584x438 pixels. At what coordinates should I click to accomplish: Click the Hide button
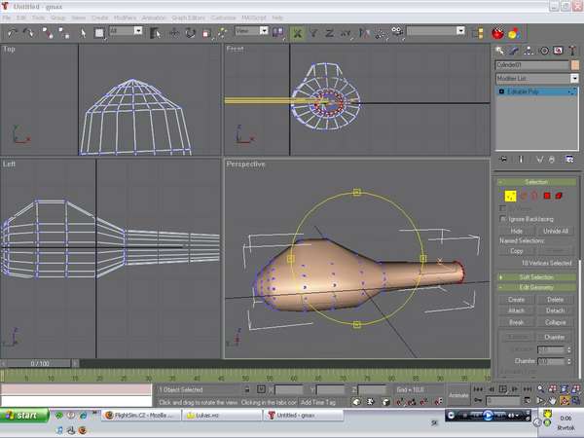[516, 231]
